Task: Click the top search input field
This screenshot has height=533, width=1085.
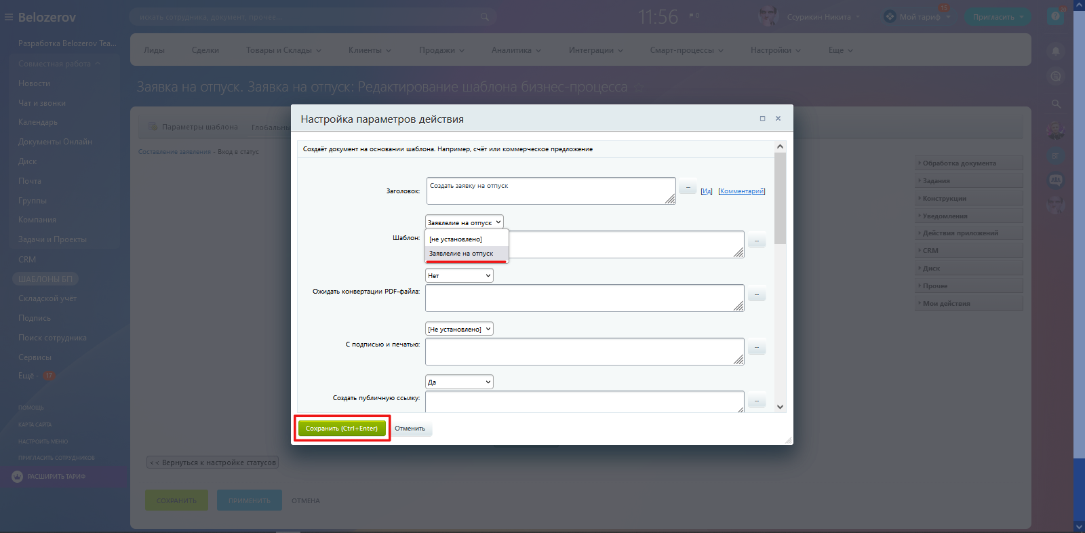Action: pyautogui.click(x=312, y=17)
